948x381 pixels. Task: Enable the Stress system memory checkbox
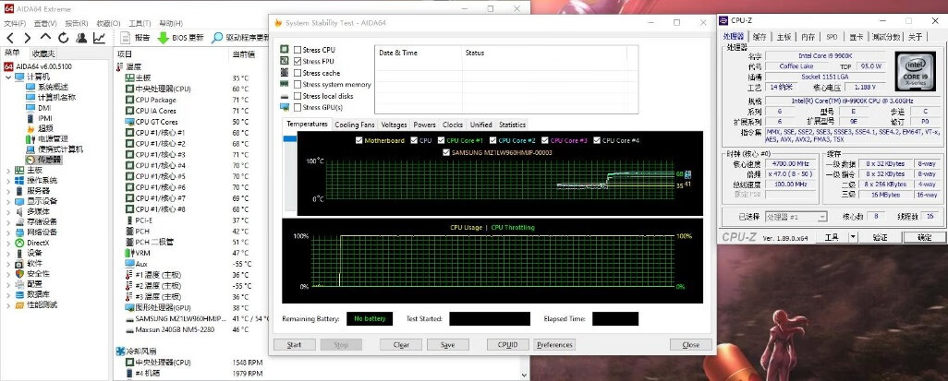pos(298,85)
